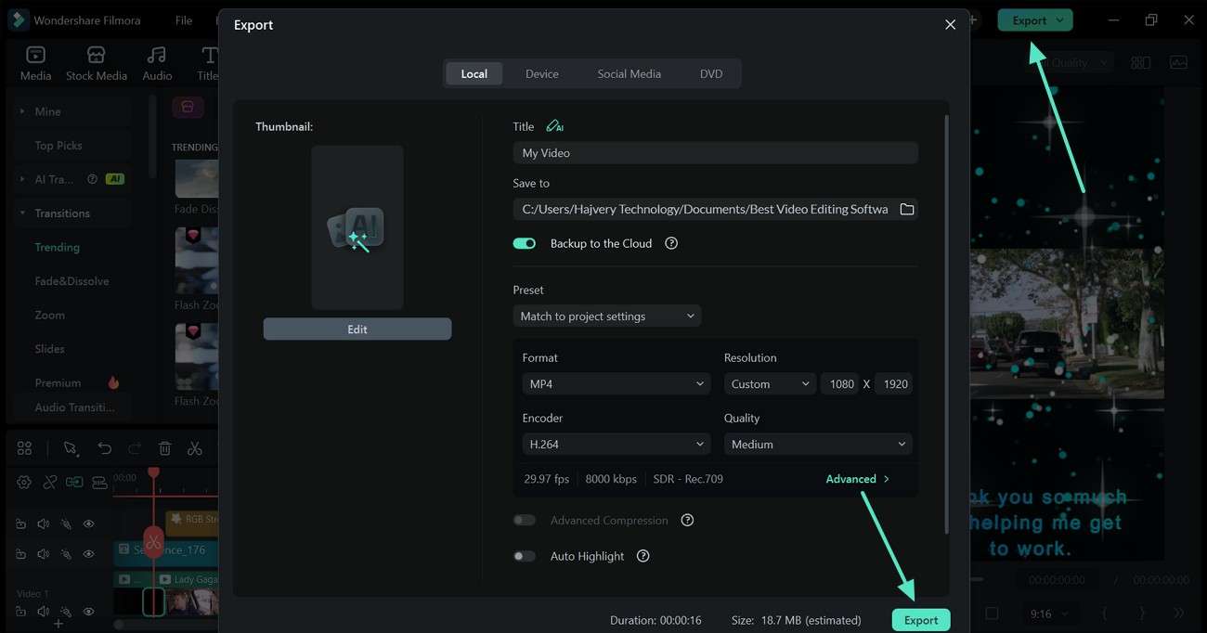Click the timeline layout grid icon
Viewport: 1207px width, 633px height.
click(25, 448)
